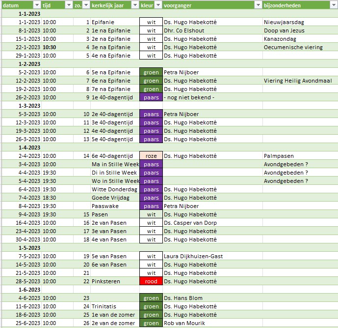Click 'Avondgebeden ?' in the 3-4-2023 row

coord(300,164)
